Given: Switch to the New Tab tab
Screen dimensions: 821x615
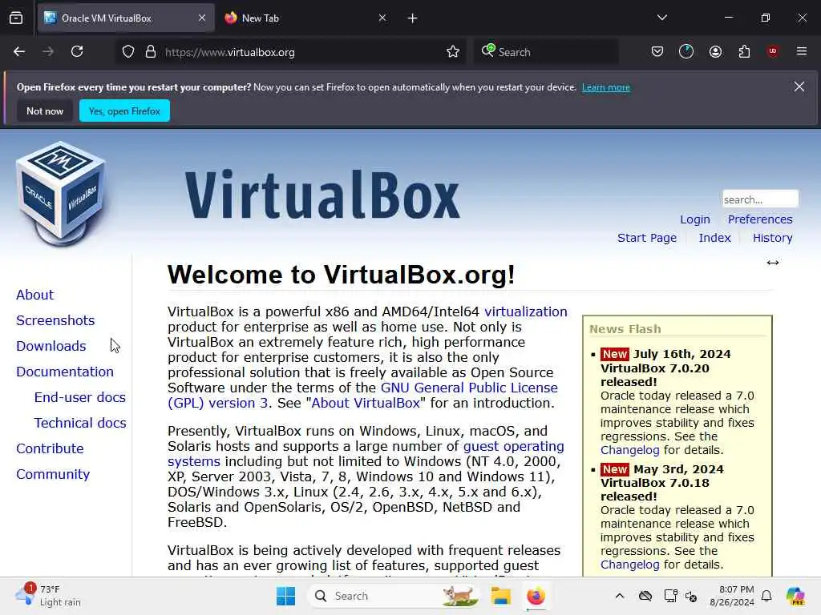Looking at the screenshot, I should [306, 18].
